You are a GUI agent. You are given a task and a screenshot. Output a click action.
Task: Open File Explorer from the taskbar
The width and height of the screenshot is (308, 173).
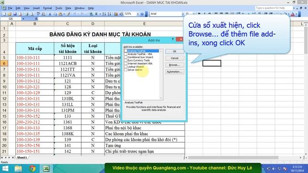pyautogui.click(x=18, y=169)
